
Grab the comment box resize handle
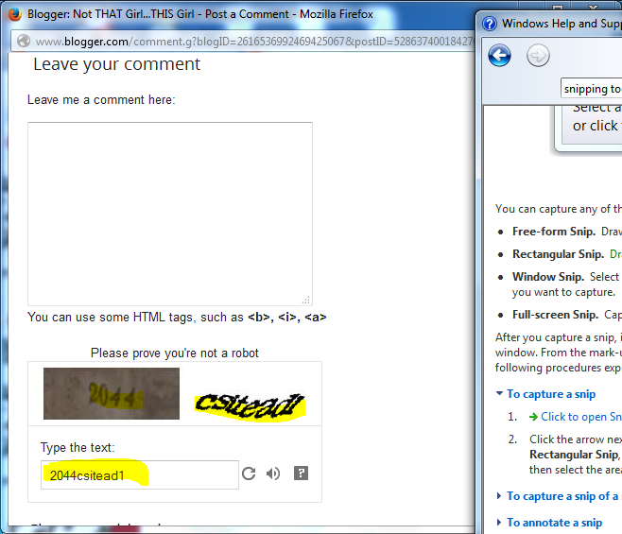(305, 300)
